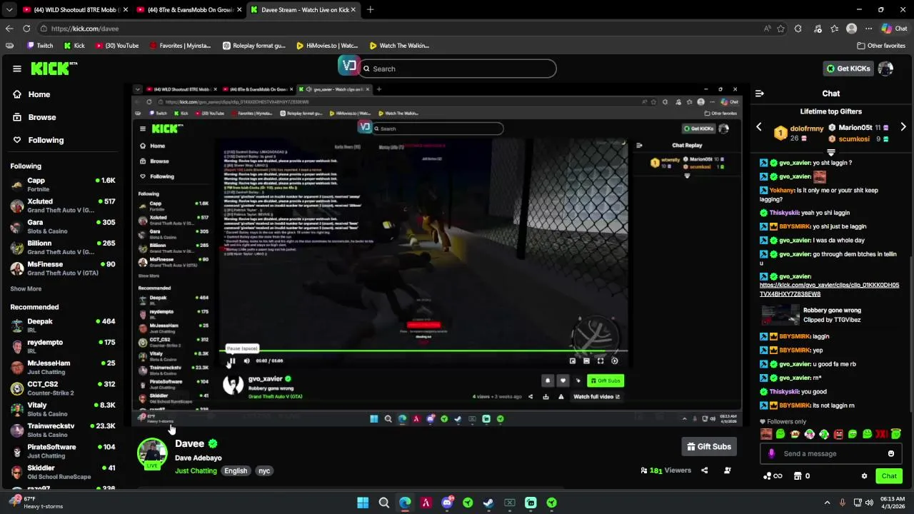Insert the red angry face emote into chat

click(x=838, y=434)
